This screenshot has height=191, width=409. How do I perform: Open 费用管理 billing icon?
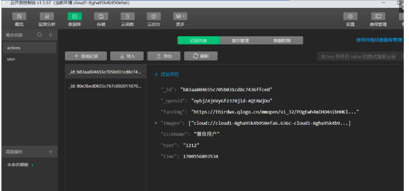pos(378,17)
